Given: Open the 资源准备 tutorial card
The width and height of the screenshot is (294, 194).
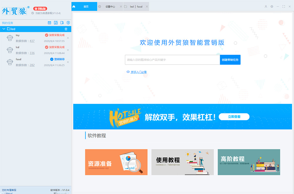Looking at the screenshot, I should click(x=116, y=162).
